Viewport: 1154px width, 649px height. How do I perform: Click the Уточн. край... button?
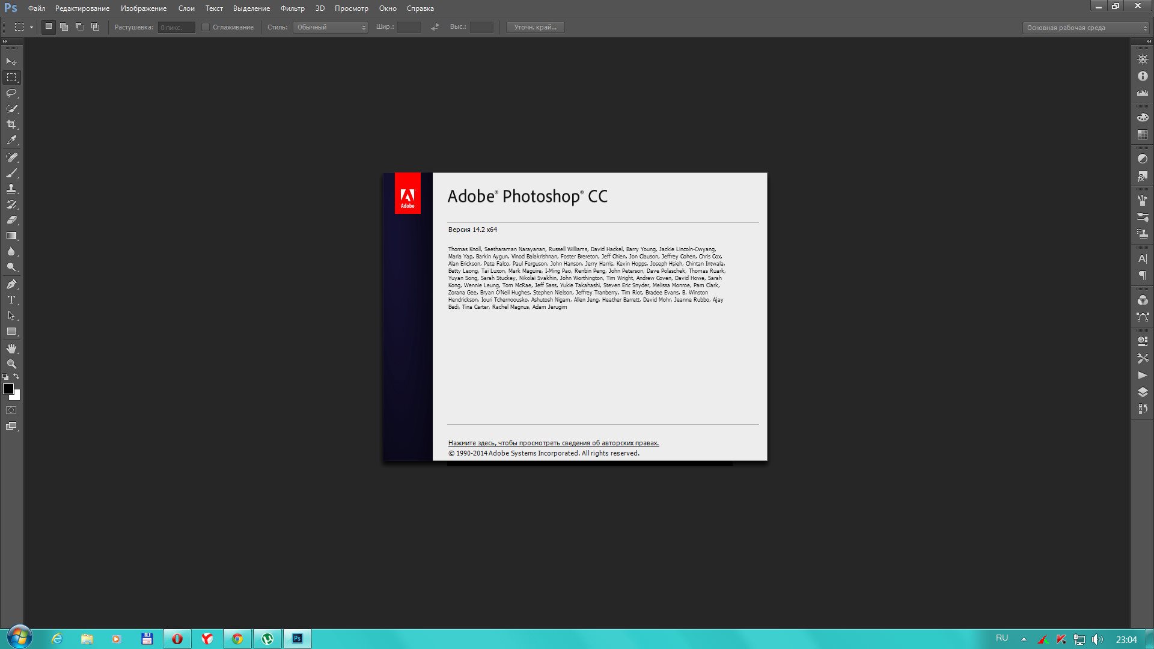pyautogui.click(x=535, y=27)
